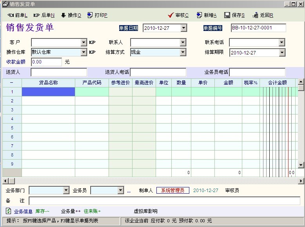Open the 结算方式 payment method dropdown
Screen dimensions: 305x227
coord(183,52)
